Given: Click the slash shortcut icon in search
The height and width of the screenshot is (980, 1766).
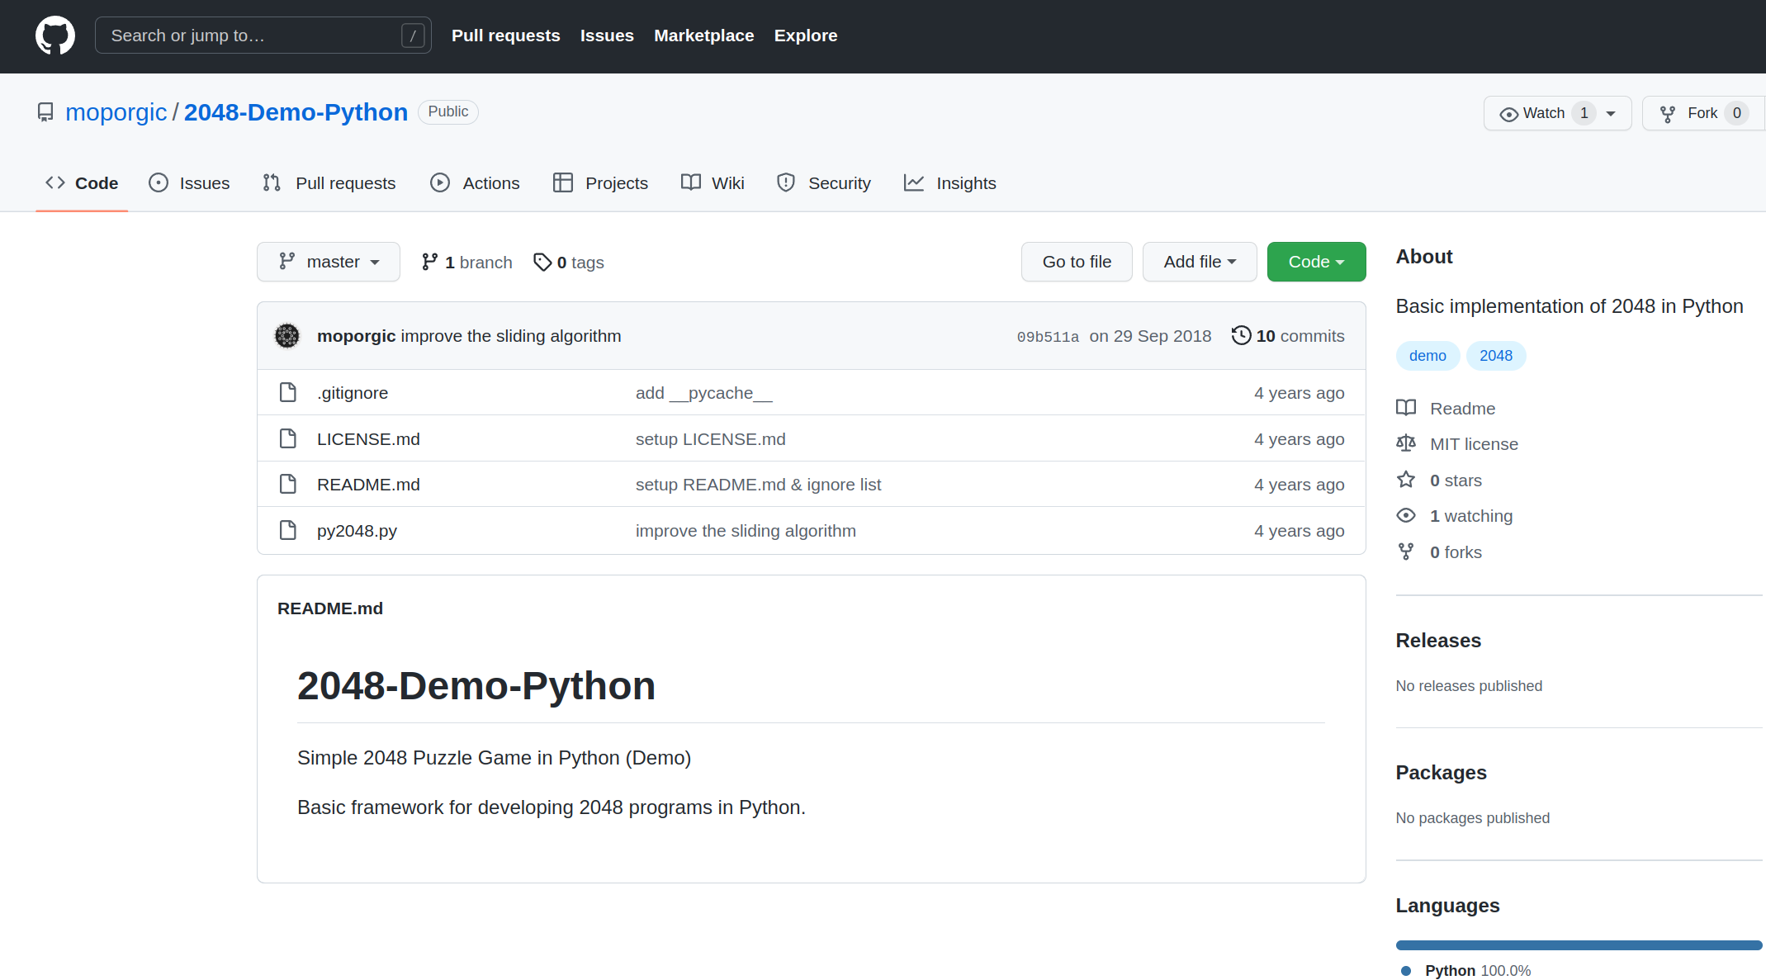Looking at the screenshot, I should coord(413,36).
